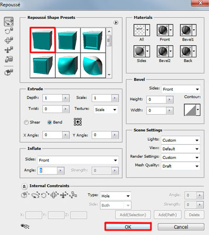Click the constraint home position icon
The image size is (209, 235).
coord(25,195)
